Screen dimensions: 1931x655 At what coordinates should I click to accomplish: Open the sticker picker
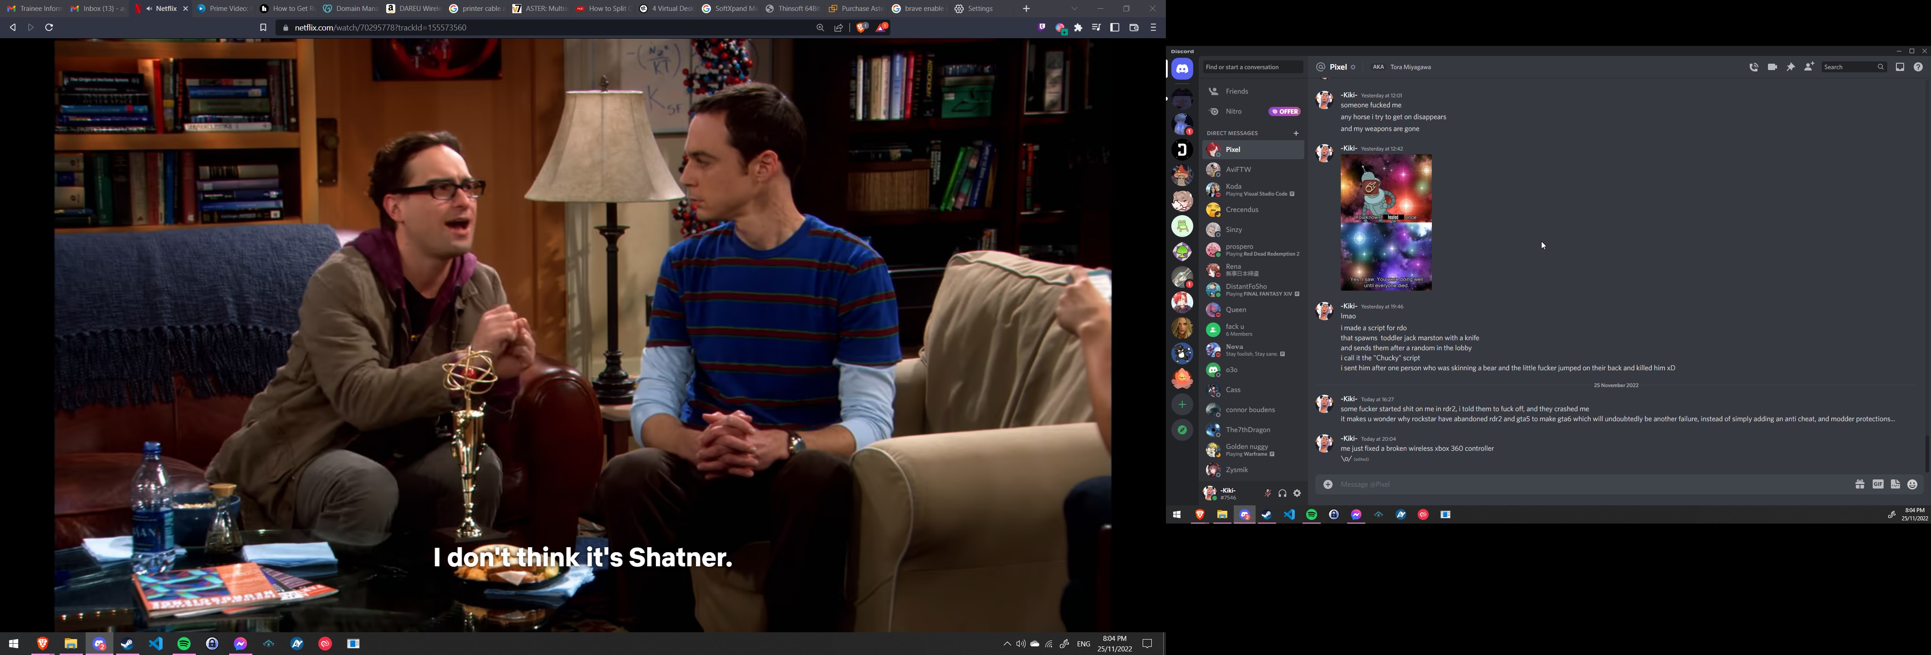[x=1895, y=485]
